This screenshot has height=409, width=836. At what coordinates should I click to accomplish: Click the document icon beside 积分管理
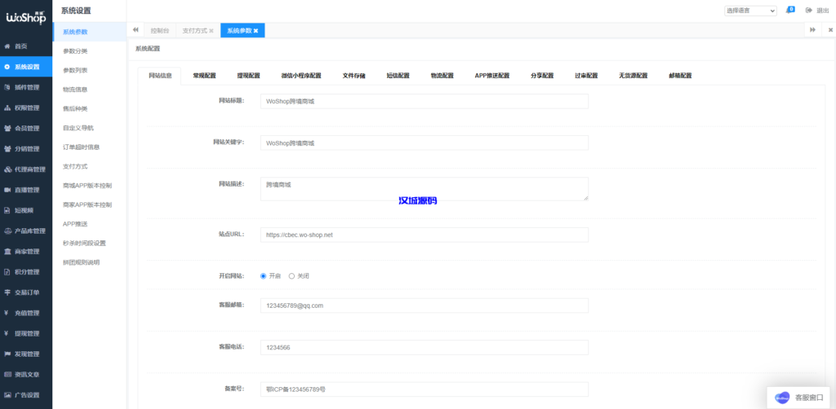[7, 272]
